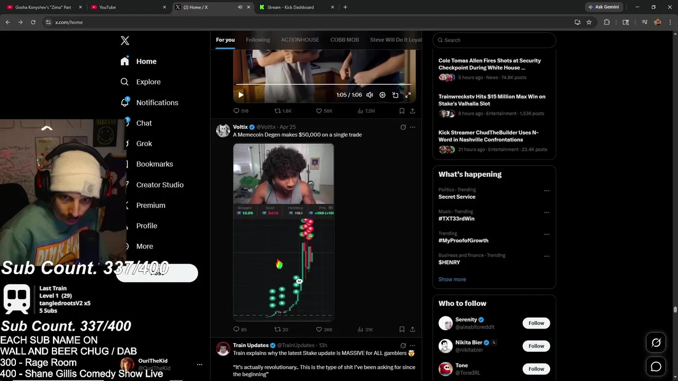
Task: View analytics showing 7.2M views
Action: [x=366, y=111]
